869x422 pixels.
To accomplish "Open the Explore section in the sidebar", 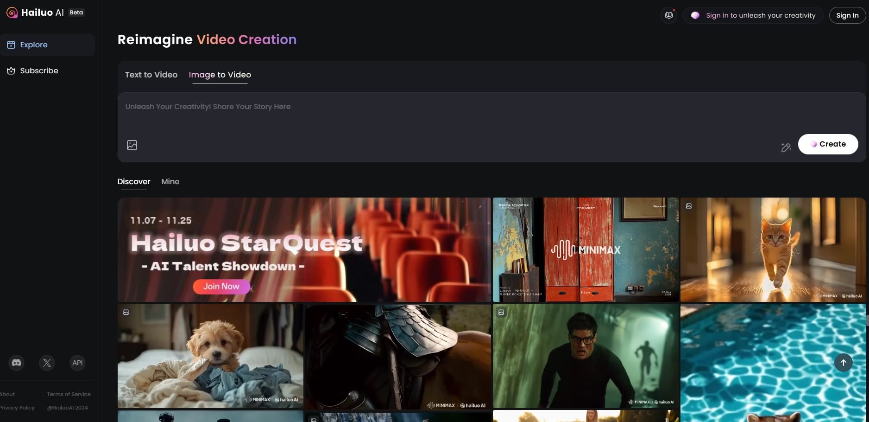I will [x=33, y=45].
